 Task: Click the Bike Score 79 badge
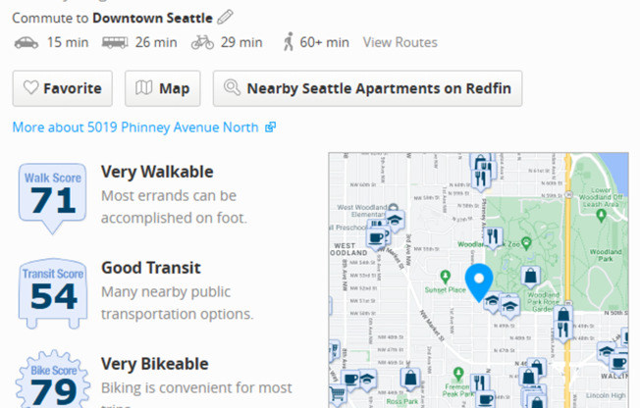tap(53, 380)
